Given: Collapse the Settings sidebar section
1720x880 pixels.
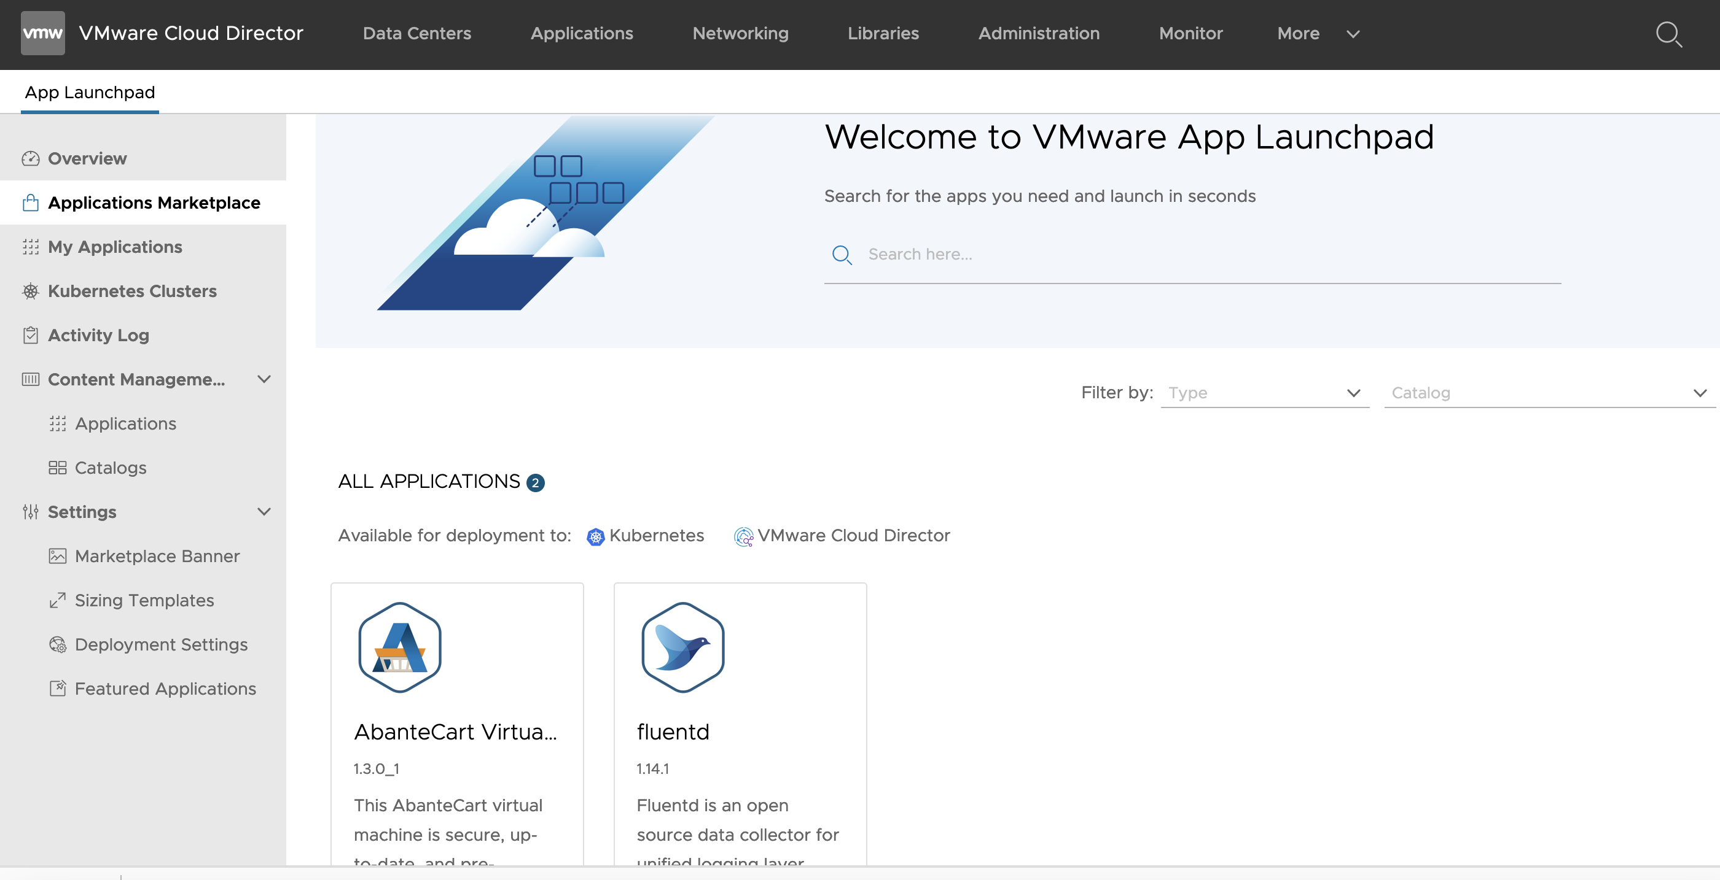Looking at the screenshot, I should [x=264, y=512].
